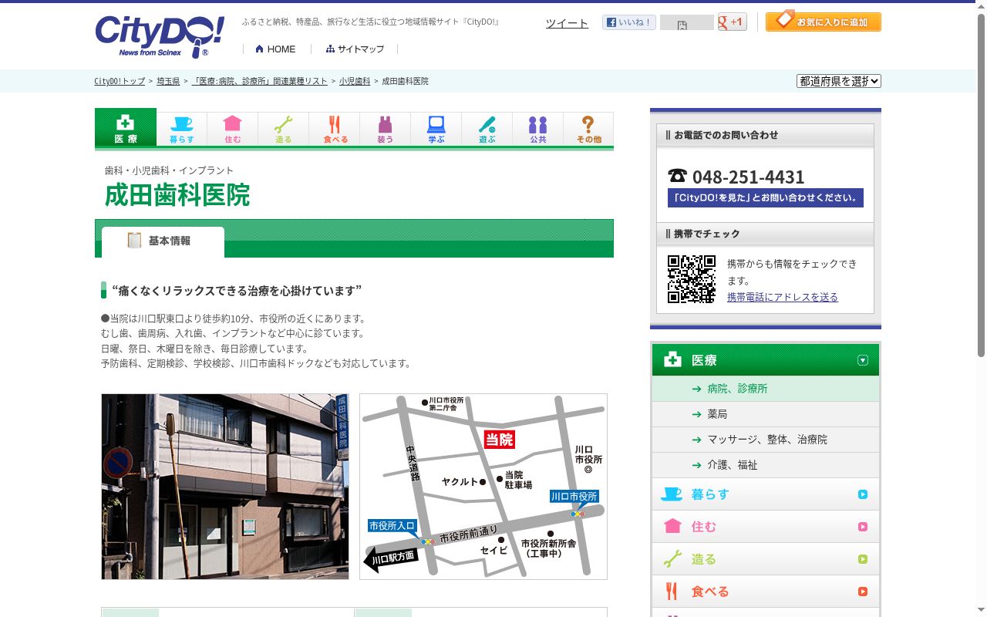Open the サイトマップ link
Image resolution: width=987 pixels, height=617 pixels.
pos(355,49)
